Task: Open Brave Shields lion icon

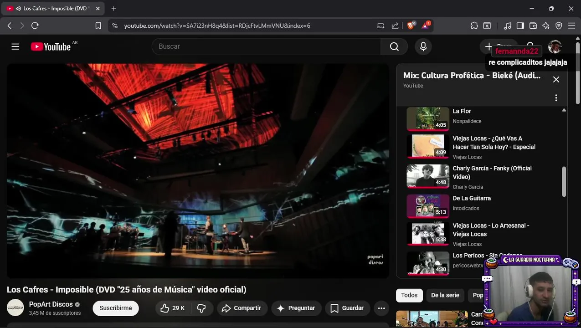Action: pyautogui.click(x=411, y=26)
